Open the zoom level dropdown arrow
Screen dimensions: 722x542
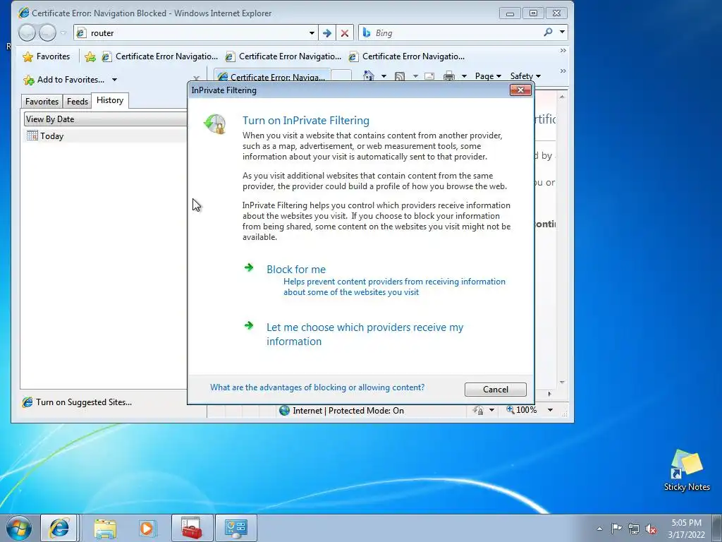pos(550,410)
